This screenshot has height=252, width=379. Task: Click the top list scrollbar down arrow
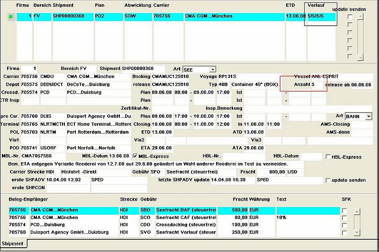click(x=361, y=57)
